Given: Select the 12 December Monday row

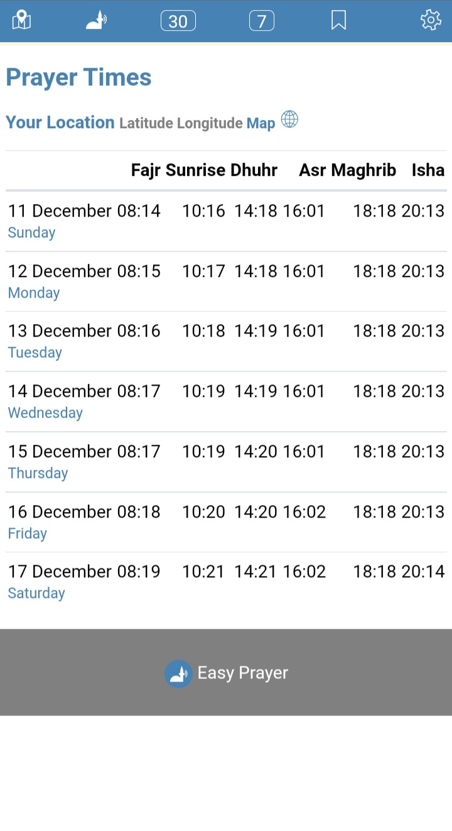Looking at the screenshot, I should tap(226, 281).
